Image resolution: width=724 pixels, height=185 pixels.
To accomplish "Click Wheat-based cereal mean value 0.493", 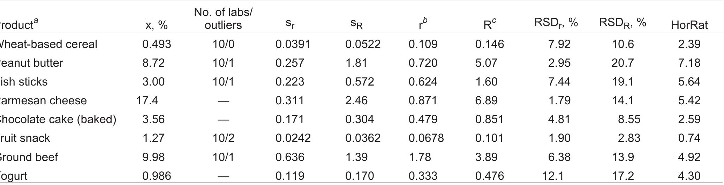I will (157, 44).
